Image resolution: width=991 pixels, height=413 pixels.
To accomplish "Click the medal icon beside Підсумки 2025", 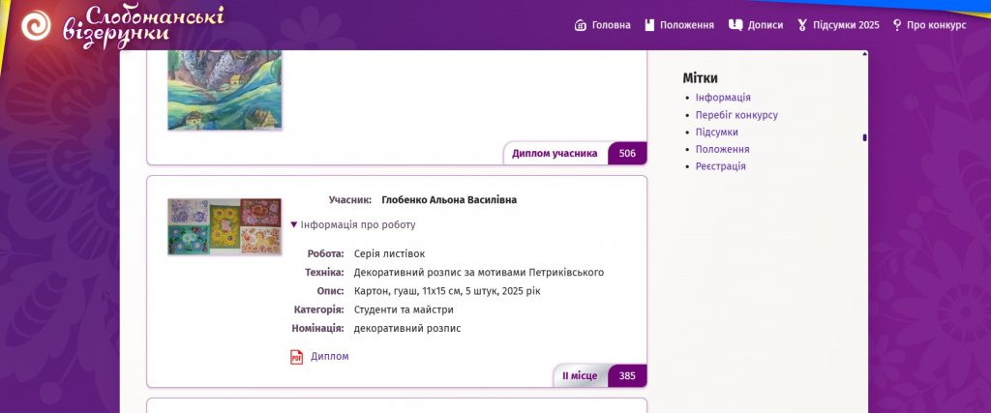I will (802, 25).
